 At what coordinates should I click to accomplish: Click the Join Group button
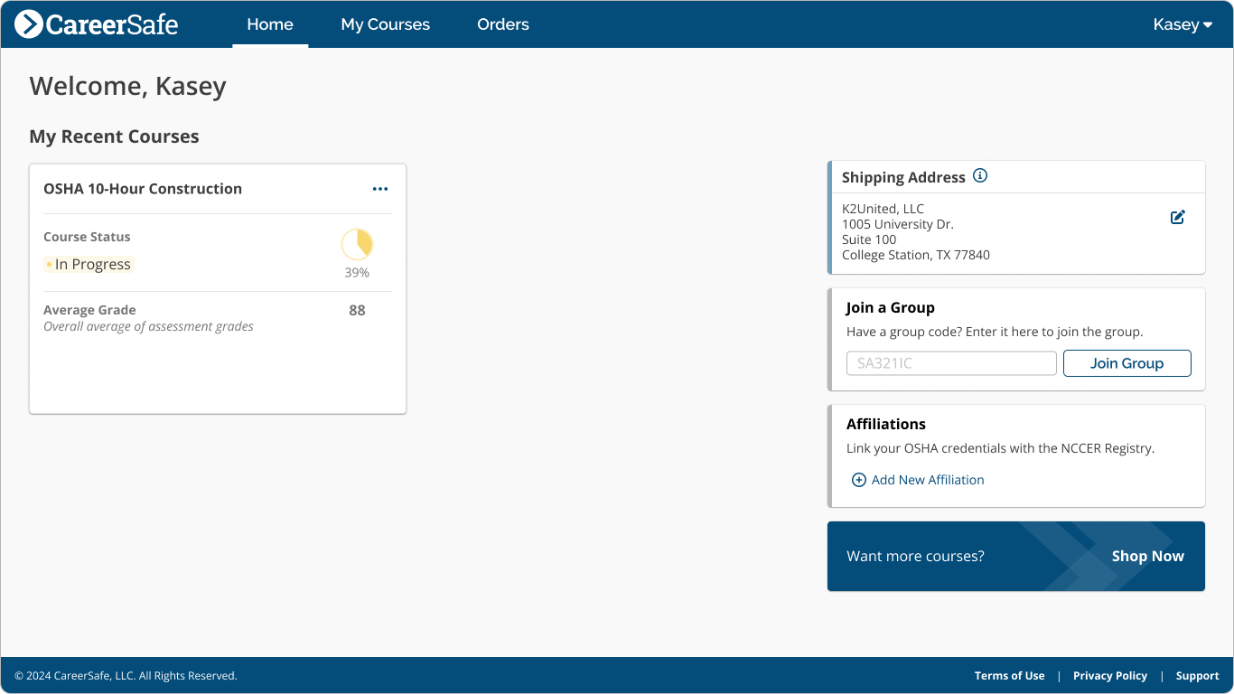(x=1126, y=363)
